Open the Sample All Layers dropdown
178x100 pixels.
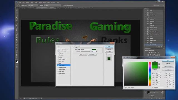[52, 5]
